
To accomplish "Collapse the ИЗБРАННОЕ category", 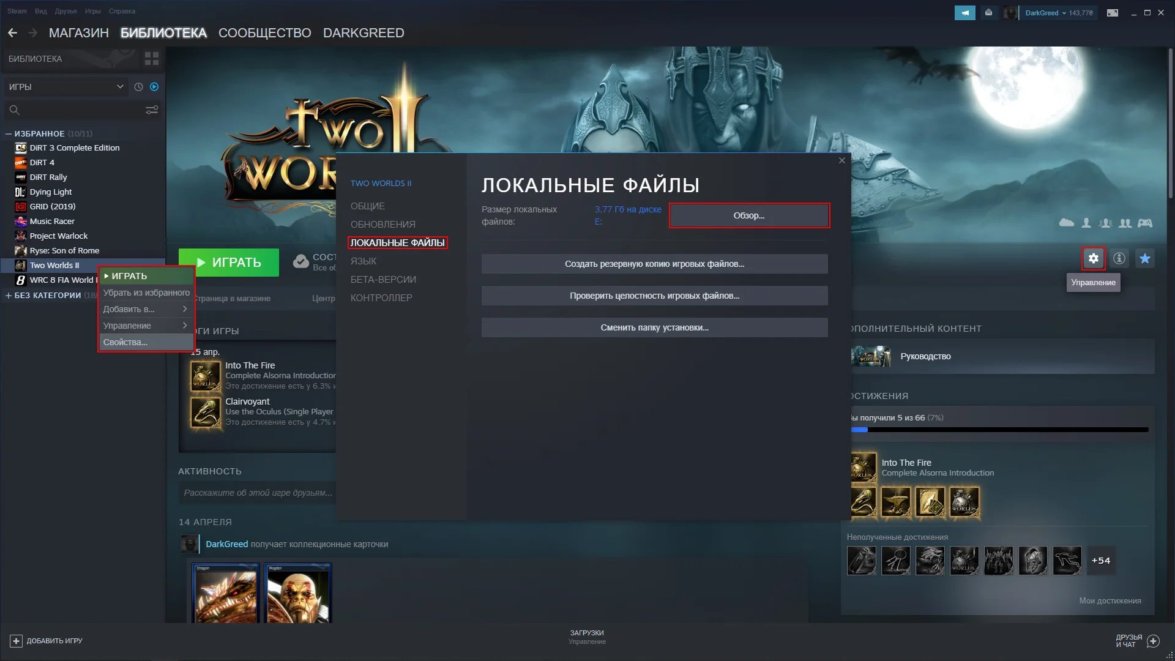I will pos(9,133).
